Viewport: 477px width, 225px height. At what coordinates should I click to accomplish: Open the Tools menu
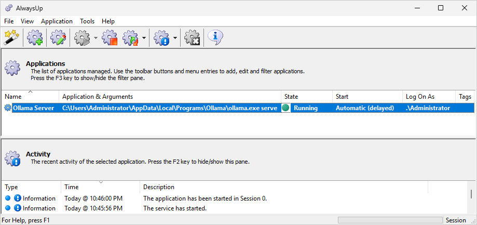pos(87,21)
